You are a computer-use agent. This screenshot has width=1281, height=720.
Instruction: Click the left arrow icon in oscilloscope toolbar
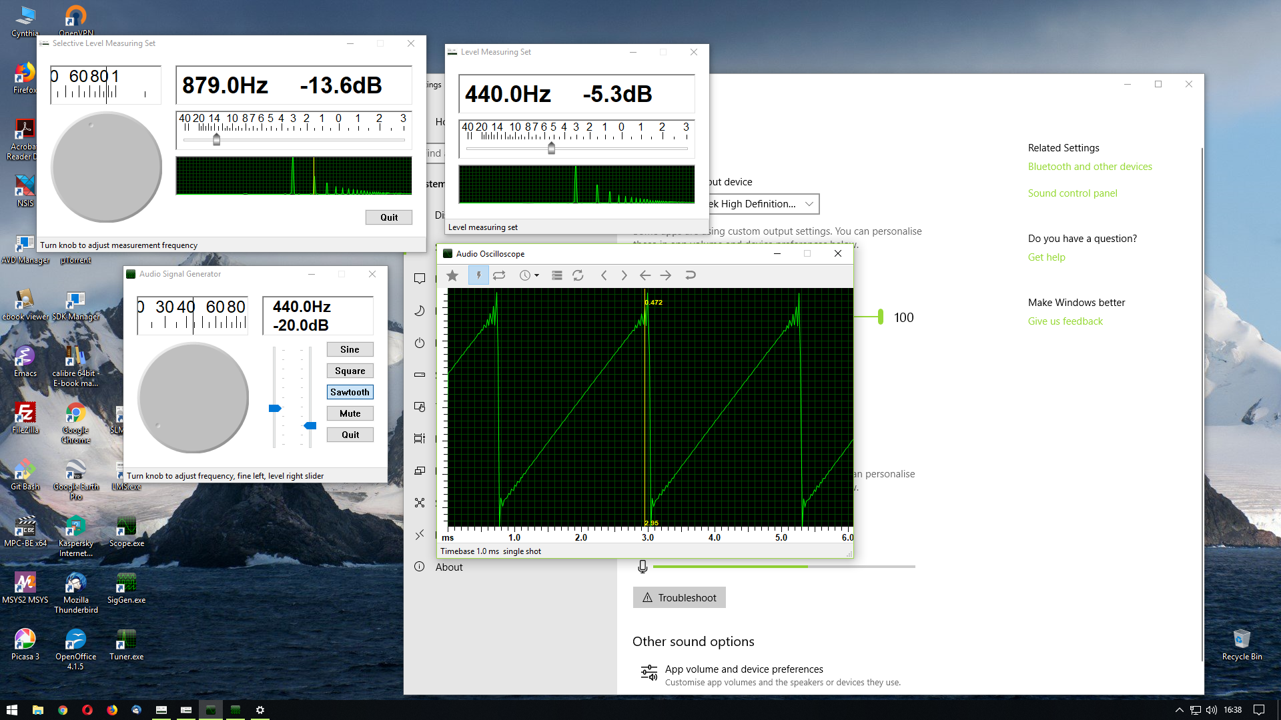[x=645, y=275]
